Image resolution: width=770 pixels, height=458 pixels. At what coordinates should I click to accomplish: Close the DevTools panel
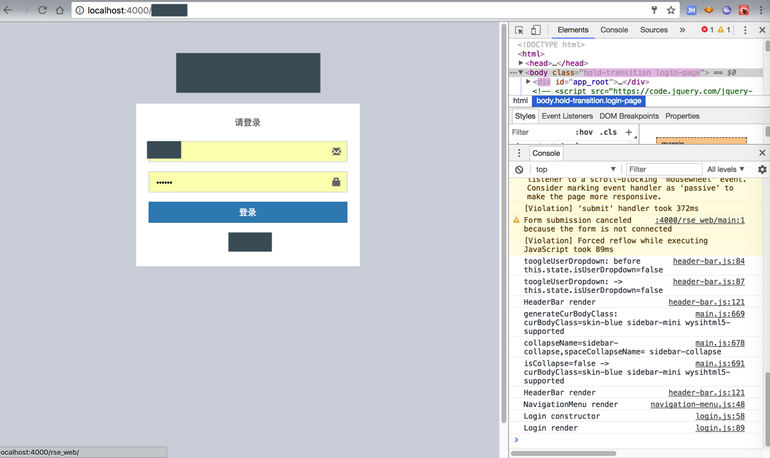(762, 30)
